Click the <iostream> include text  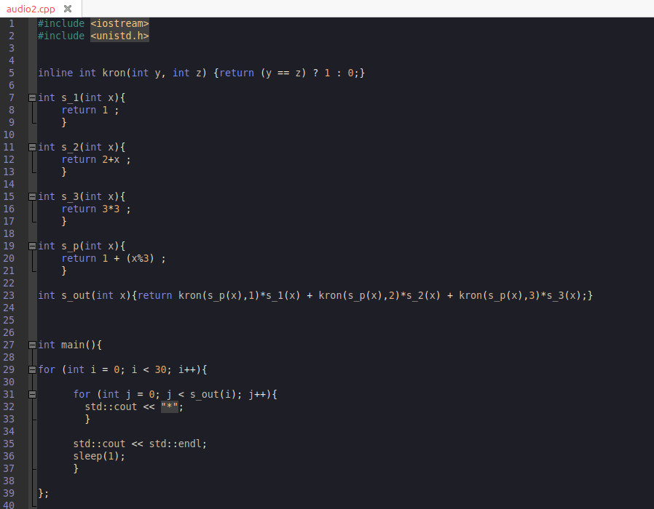[119, 24]
